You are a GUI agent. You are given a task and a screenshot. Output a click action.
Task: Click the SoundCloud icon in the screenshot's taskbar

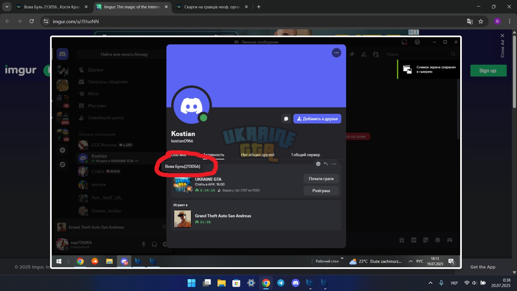(x=95, y=261)
